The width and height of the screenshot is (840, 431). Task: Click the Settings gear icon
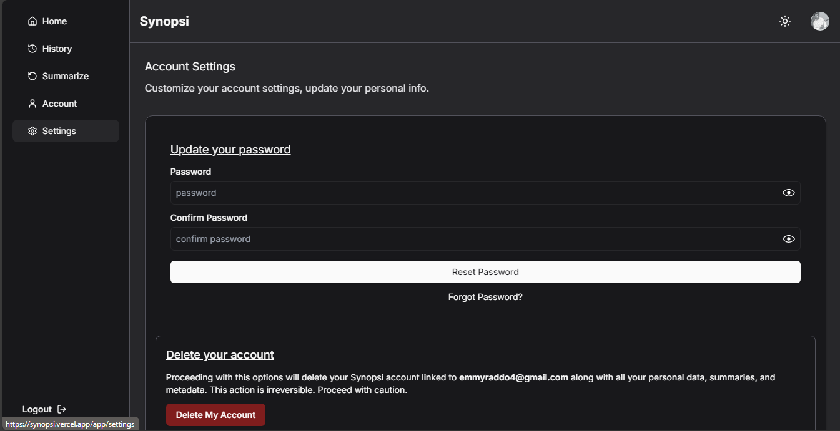[x=32, y=131]
